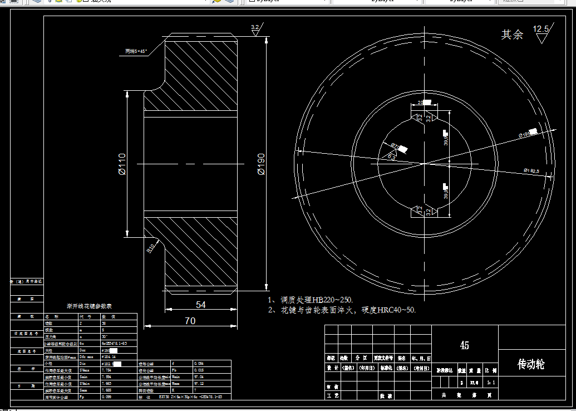Viewport: 576px width, 411px height.
Task: Click note 1 调质处理HB220~250
Action: coord(311,300)
